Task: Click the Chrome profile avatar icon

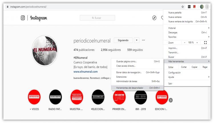Action: click(x=202, y=7)
